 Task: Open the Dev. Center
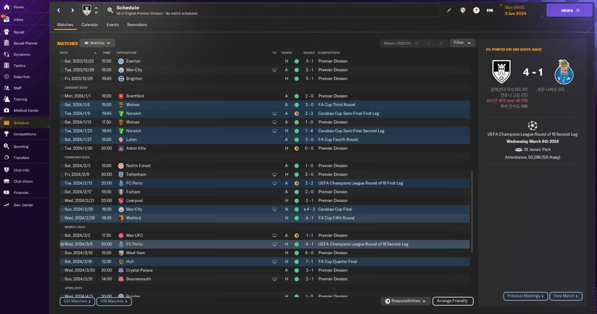24,205
